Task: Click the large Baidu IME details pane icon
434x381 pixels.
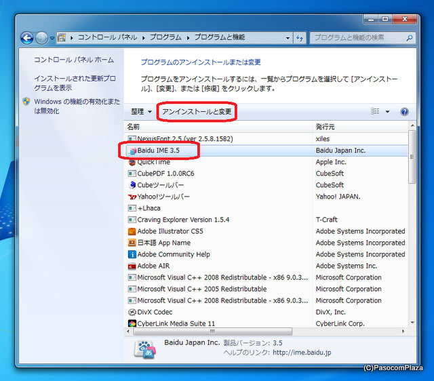Action: pyautogui.click(x=144, y=349)
